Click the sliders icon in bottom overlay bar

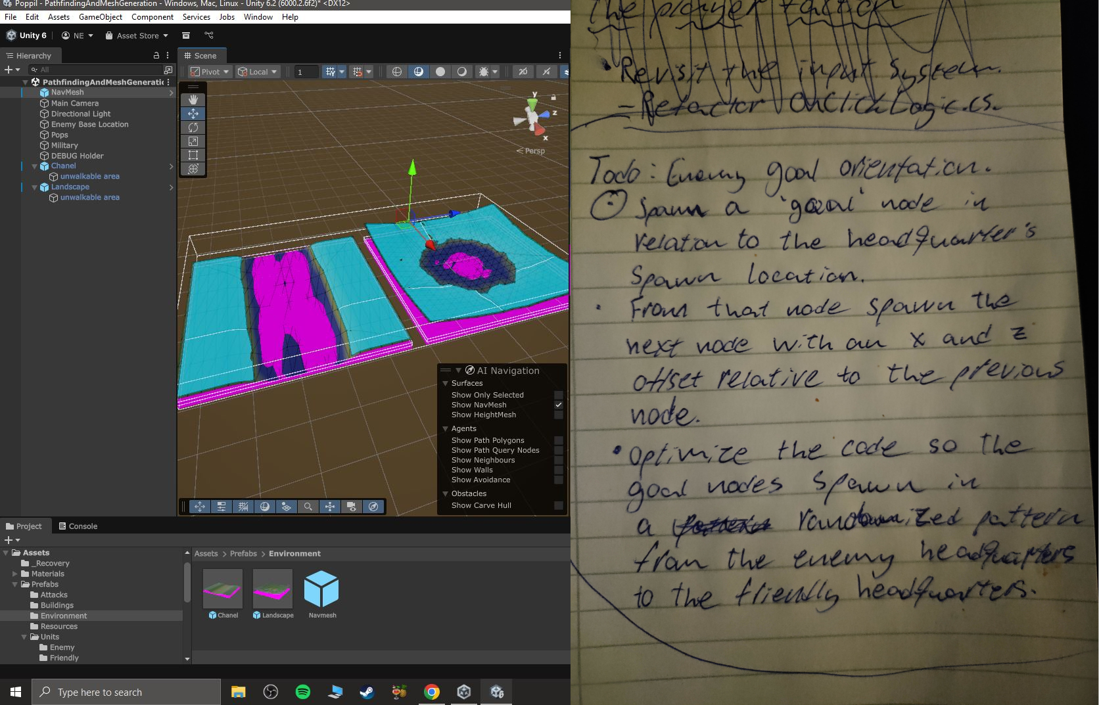[x=222, y=507]
